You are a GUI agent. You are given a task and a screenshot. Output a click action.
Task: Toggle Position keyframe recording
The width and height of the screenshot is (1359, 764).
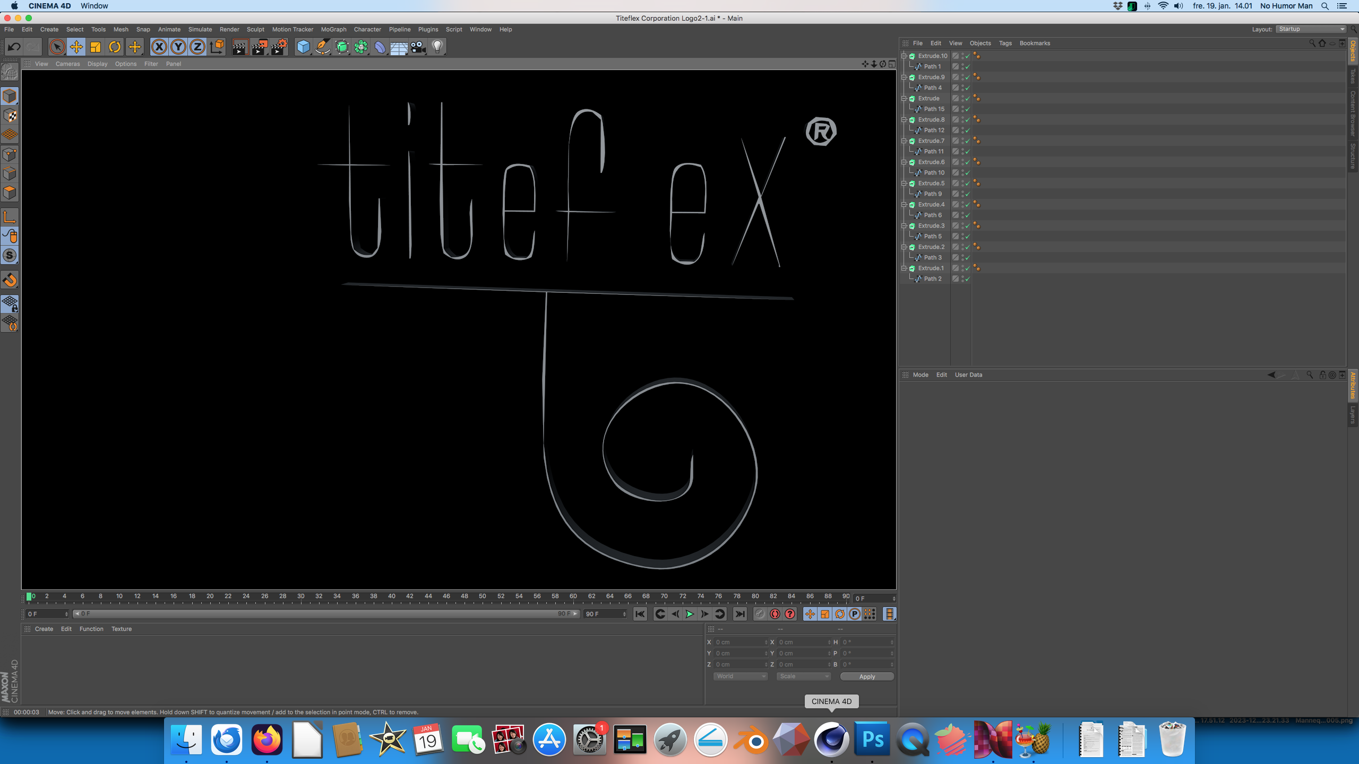pos(810,614)
